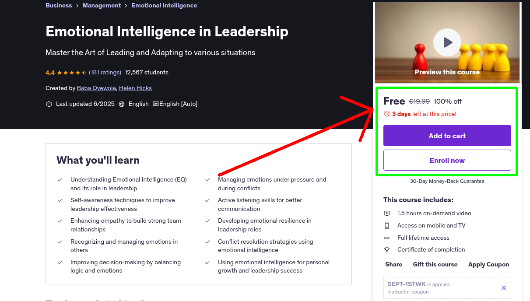
Task: Click the 100% off text
Action: pos(447,101)
